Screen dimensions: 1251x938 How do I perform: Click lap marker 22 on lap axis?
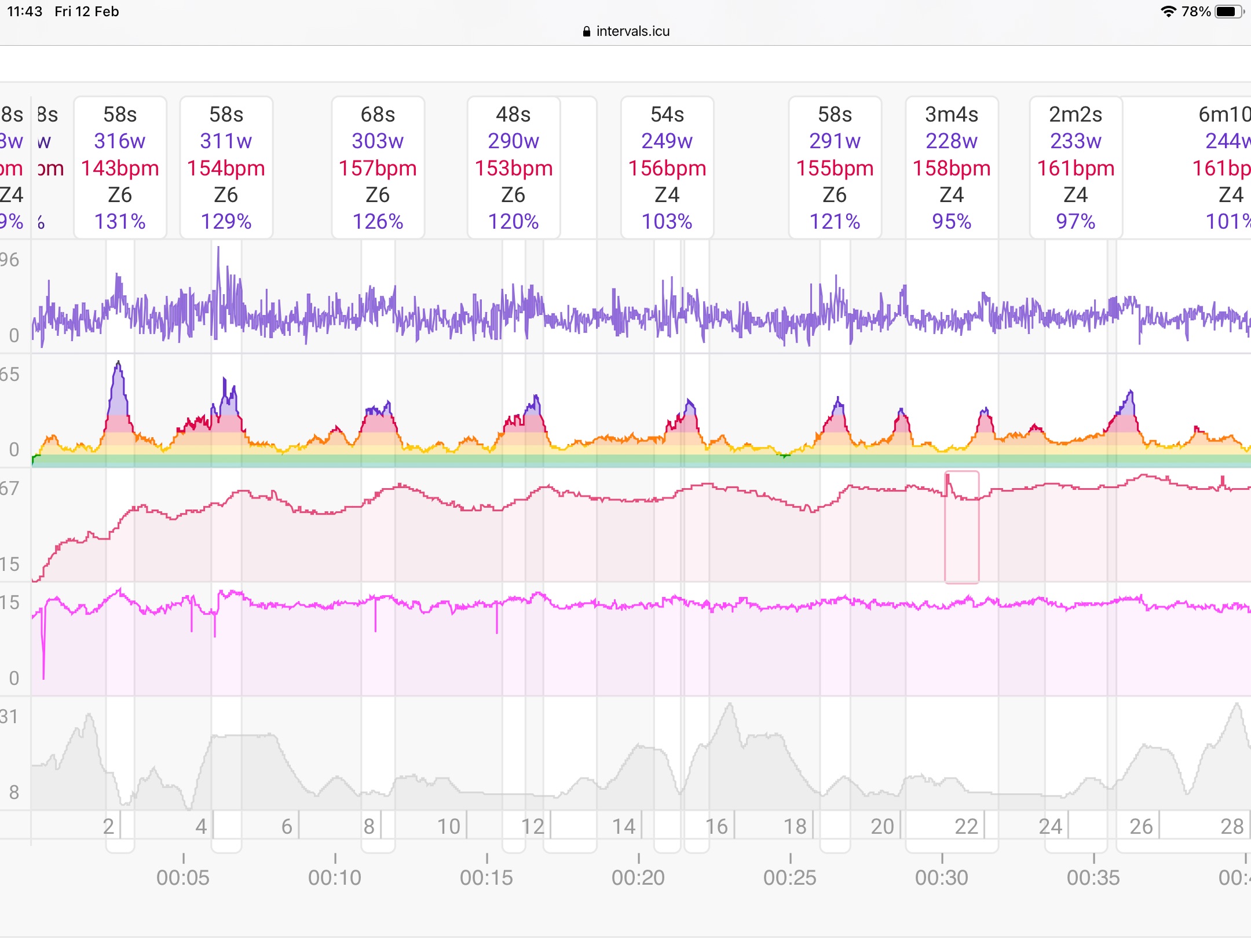click(966, 826)
